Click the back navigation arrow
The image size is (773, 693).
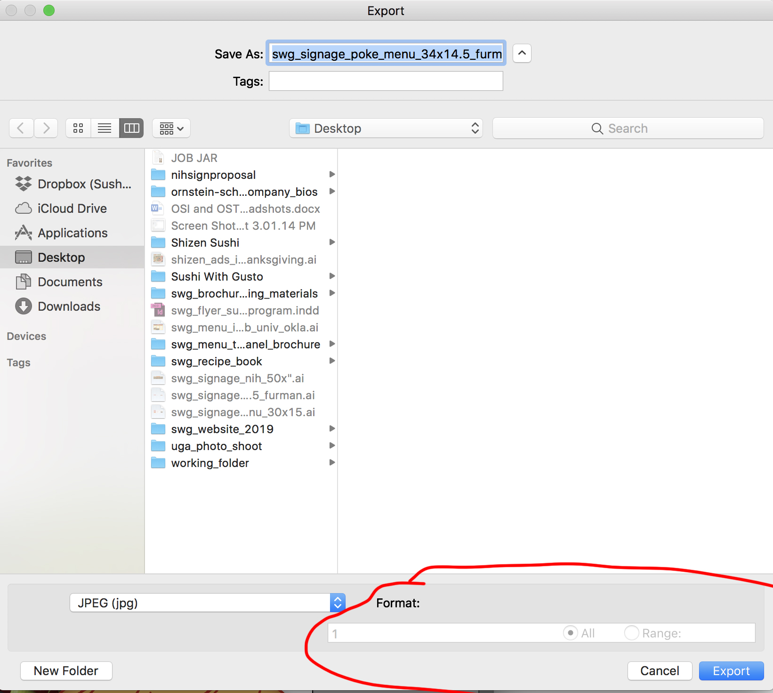pos(21,128)
